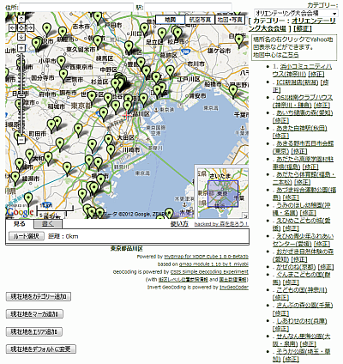Click the 住所 input field

(76, 7)
